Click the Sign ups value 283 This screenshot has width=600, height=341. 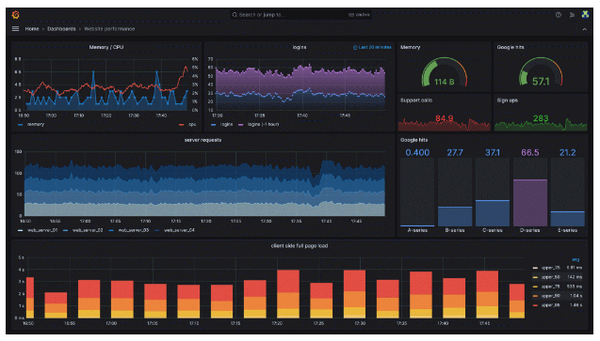click(x=541, y=118)
